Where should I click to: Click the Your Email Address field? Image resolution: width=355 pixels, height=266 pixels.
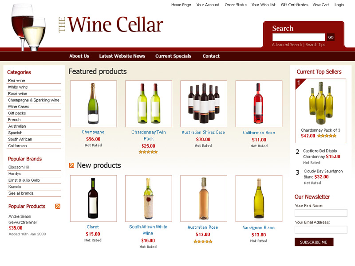(x=321, y=230)
